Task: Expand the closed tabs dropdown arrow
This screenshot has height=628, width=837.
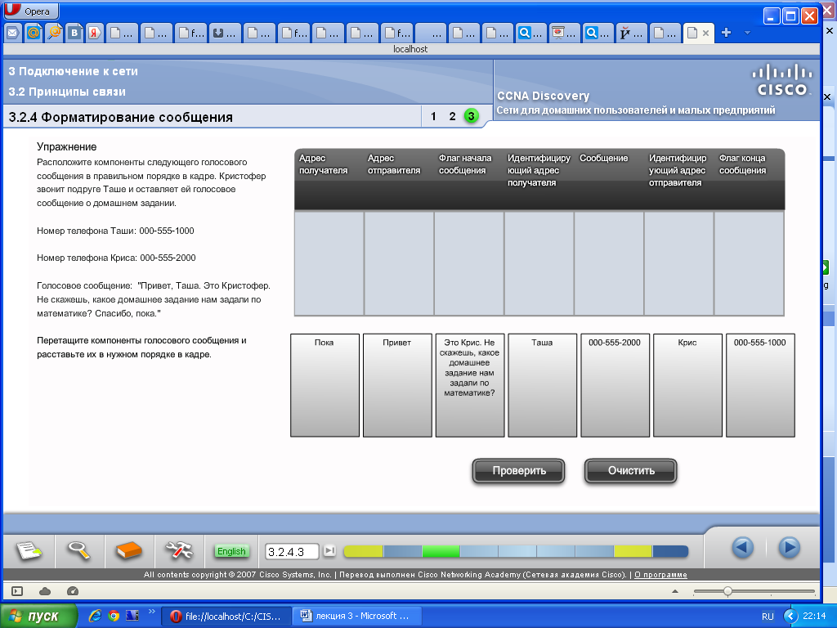Action: 747,33
